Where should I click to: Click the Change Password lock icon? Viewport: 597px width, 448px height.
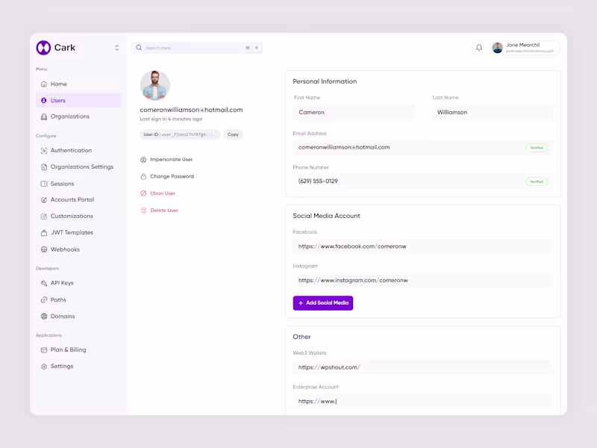pyautogui.click(x=143, y=176)
